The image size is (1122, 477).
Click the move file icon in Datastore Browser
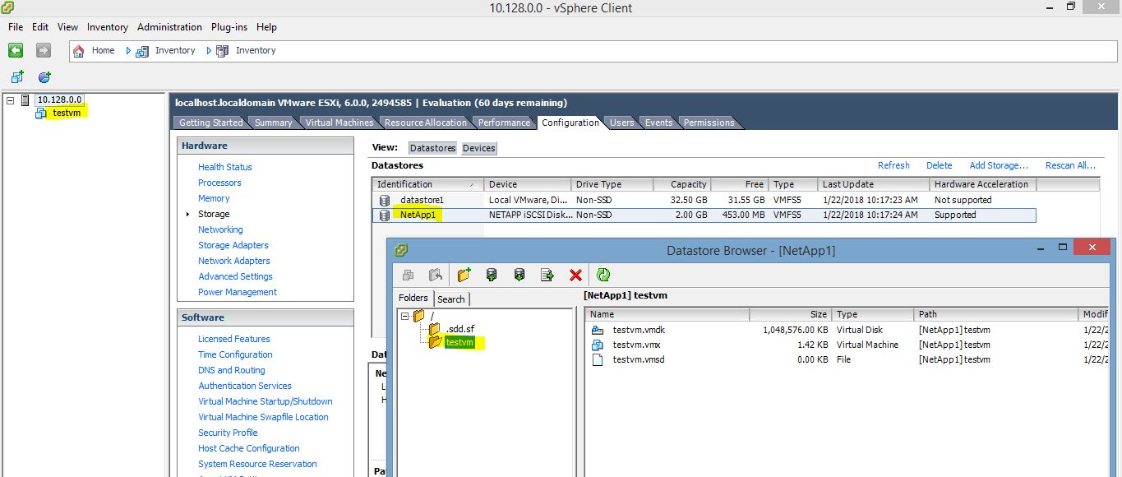547,275
